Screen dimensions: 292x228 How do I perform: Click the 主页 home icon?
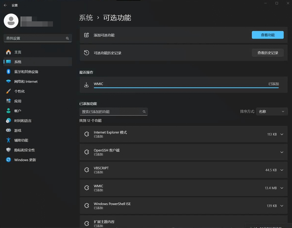tap(8, 52)
